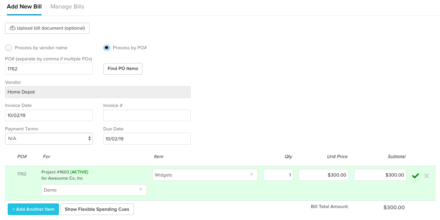The image size is (440, 220).
Task: Click the Project #1603 [ACTIVE] text
Action: point(65,172)
